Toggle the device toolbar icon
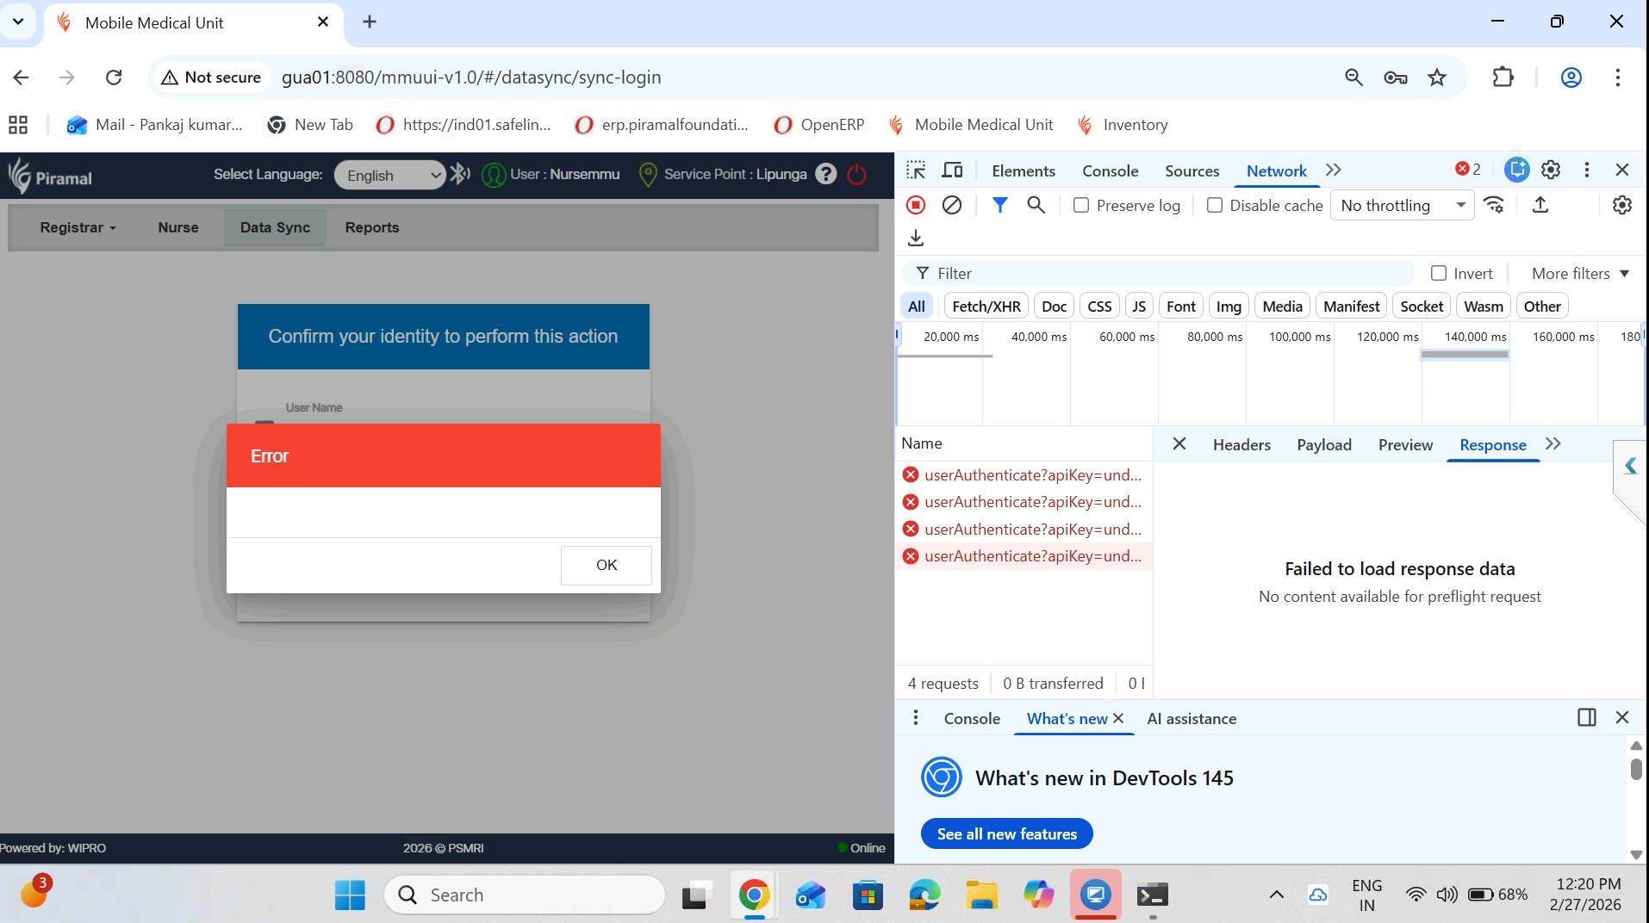 (x=952, y=170)
